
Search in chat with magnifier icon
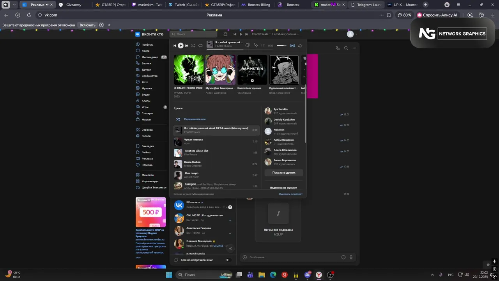click(346, 48)
